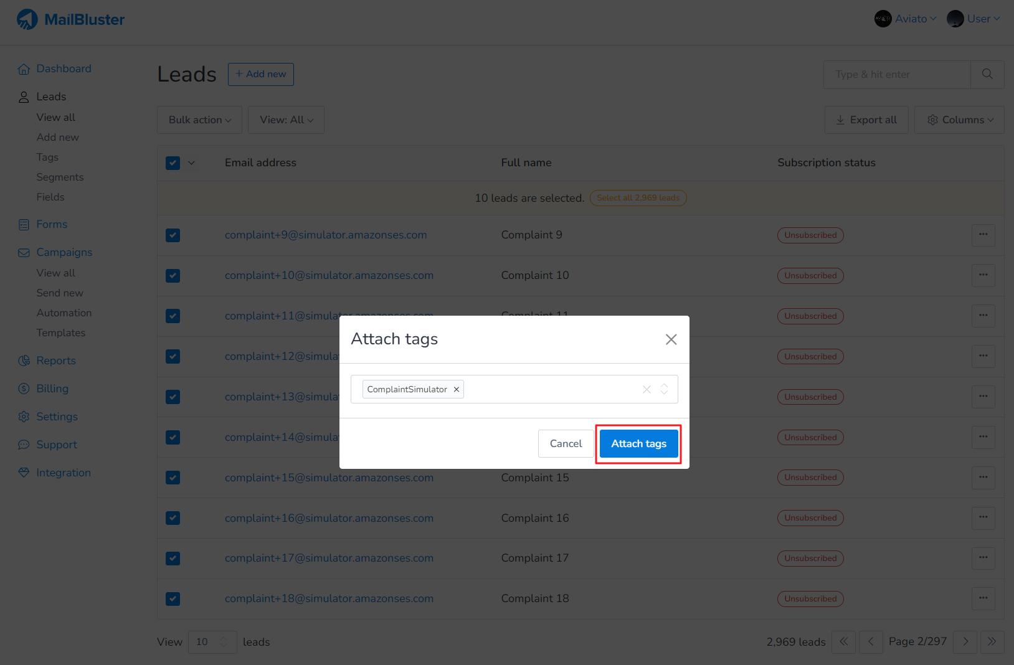Viewport: 1014px width, 665px height.
Task: Open complaint+9@simulator.amazonses.com link
Action: pyautogui.click(x=326, y=235)
